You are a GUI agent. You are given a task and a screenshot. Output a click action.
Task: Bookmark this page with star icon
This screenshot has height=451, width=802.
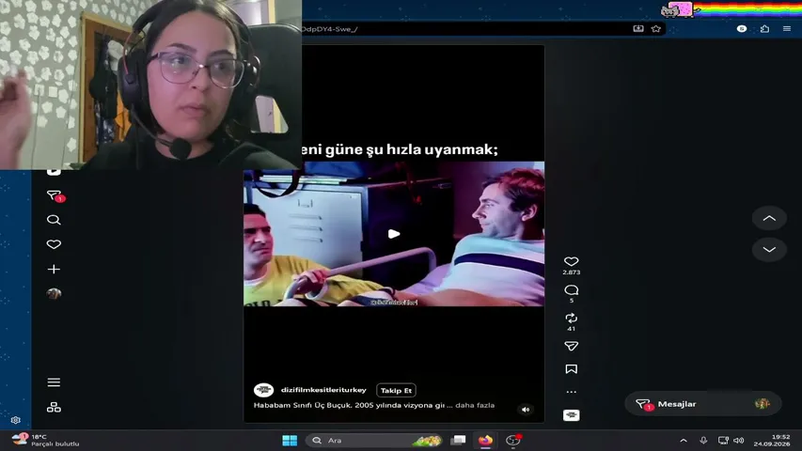coord(656,28)
